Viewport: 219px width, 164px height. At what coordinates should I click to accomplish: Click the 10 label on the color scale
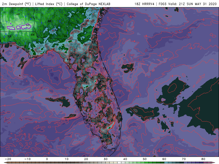[x=67, y=159]
